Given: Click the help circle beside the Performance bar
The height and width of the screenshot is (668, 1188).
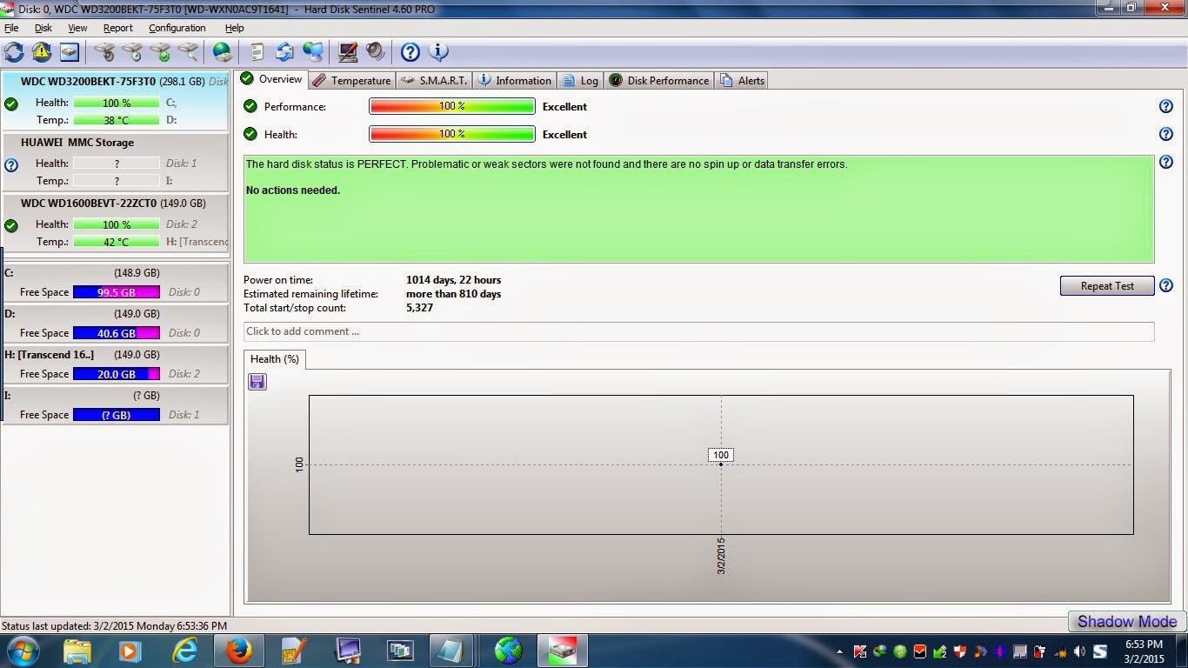Looking at the screenshot, I should tap(1166, 106).
